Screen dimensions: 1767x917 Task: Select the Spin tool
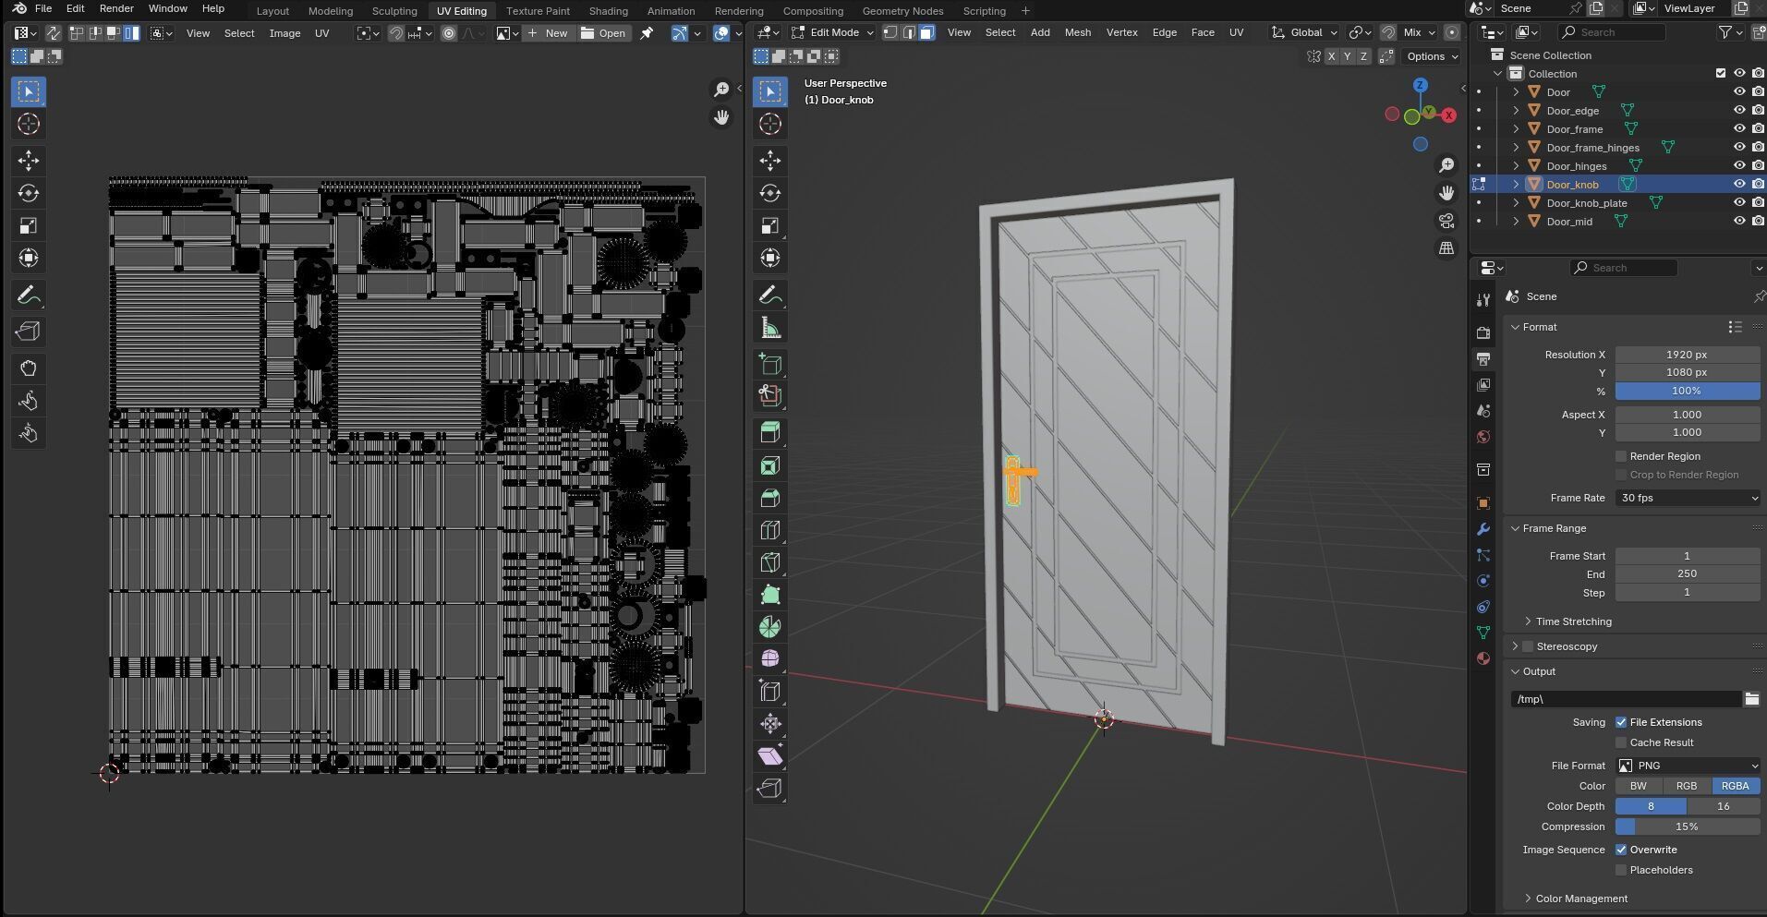tap(770, 627)
